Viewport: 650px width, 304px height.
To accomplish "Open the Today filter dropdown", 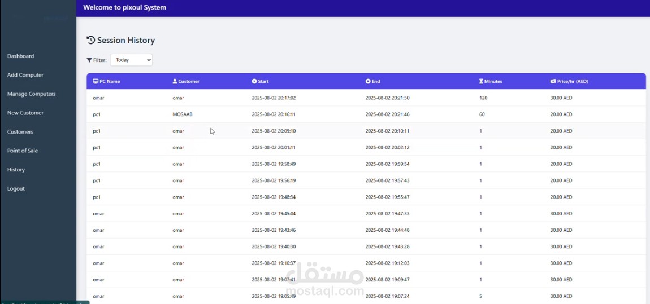I will click(131, 60).
